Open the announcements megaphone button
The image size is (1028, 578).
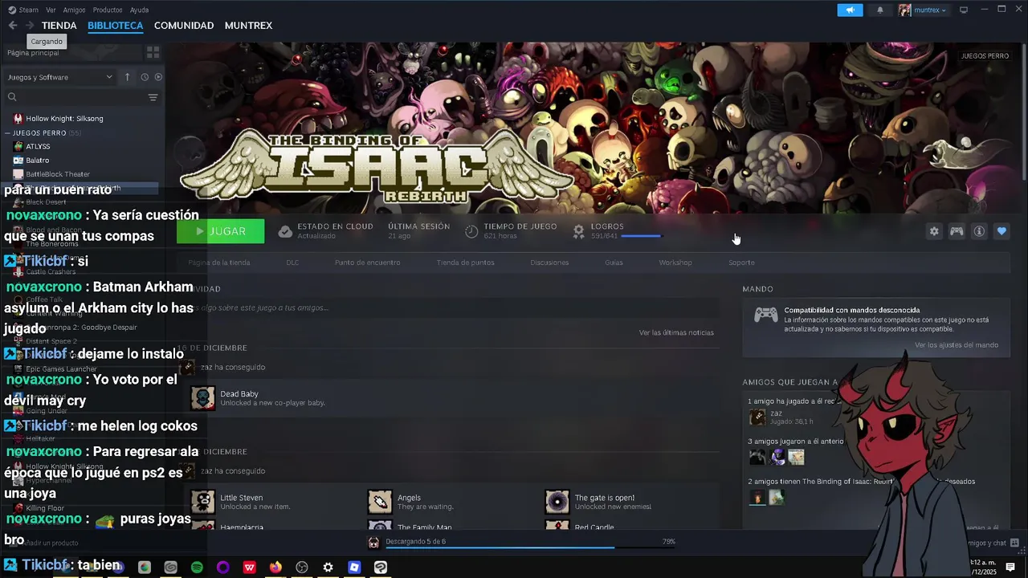850,10
